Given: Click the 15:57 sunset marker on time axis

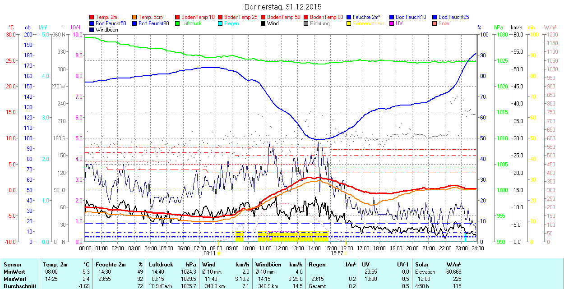Looking at the screenshot, I should coord(337,253).
